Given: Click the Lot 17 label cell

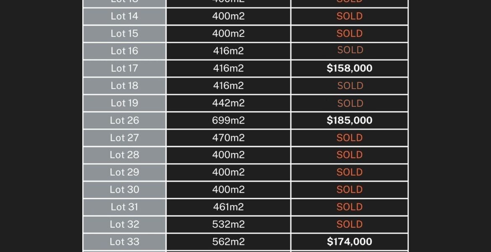Looking at the screenshot, I should (124, 68).
